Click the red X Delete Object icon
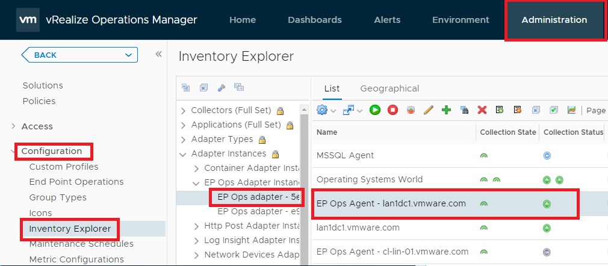The width and height of the screenshot is (608, 266). (x=482, y=110)
